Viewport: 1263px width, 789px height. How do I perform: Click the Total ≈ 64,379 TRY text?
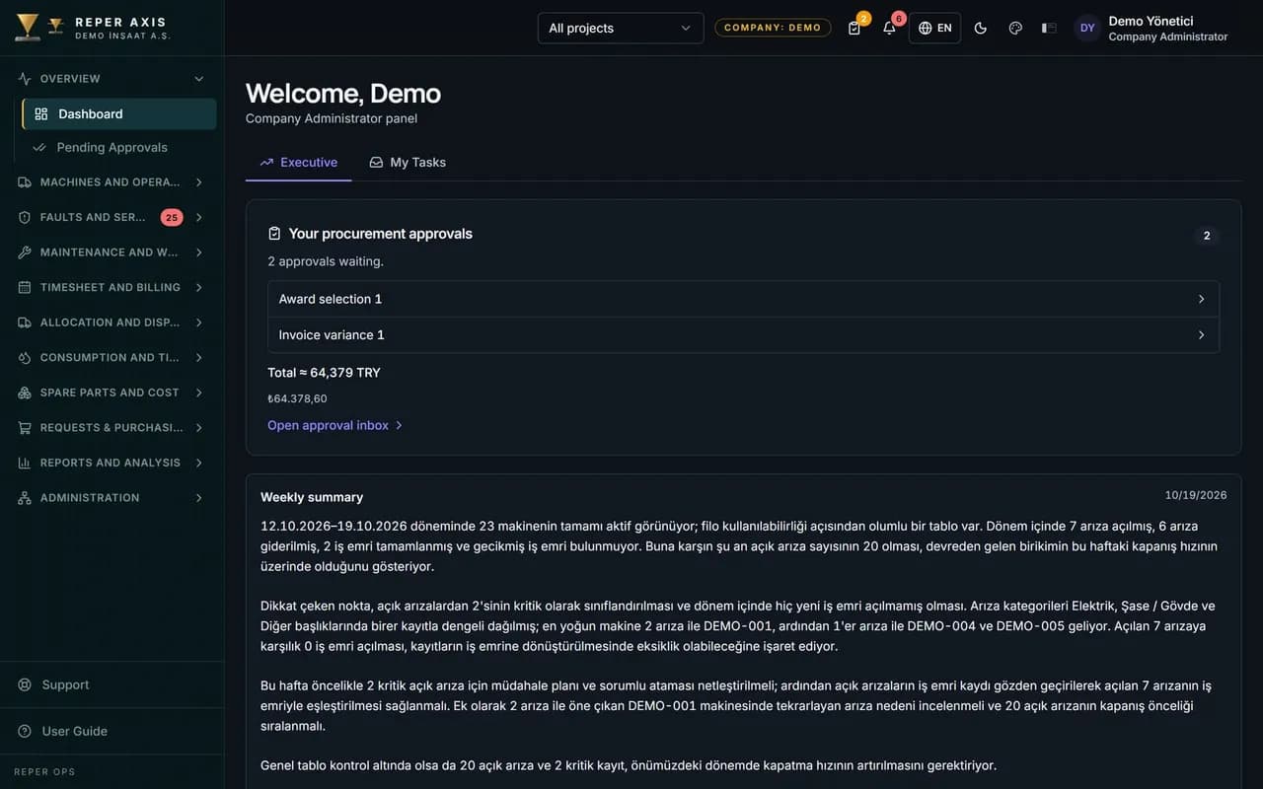tap(324, 373)
